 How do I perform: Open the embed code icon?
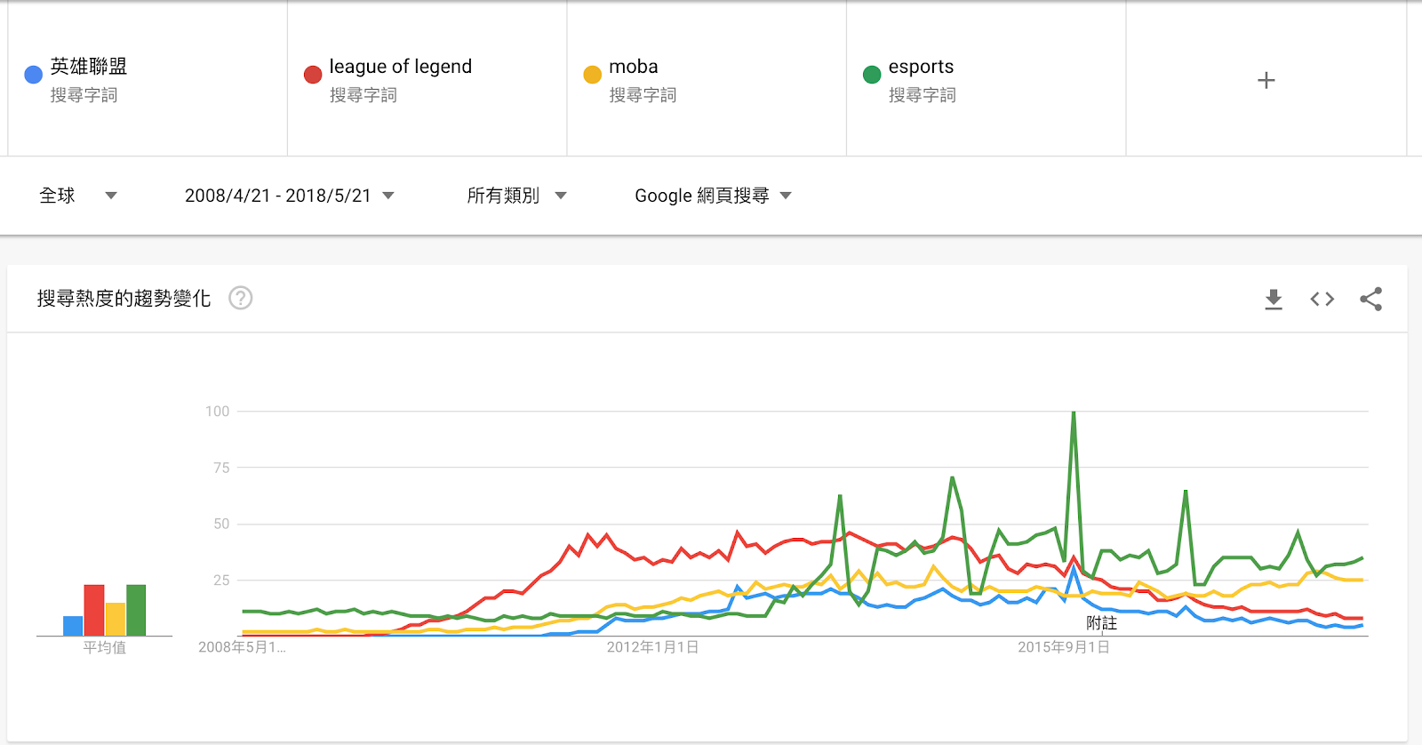[x=1322, y=299]
